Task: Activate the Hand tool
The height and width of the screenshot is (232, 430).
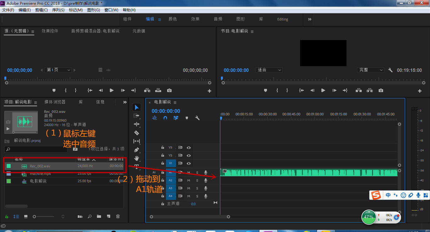Action: click(x=137, y=158)
